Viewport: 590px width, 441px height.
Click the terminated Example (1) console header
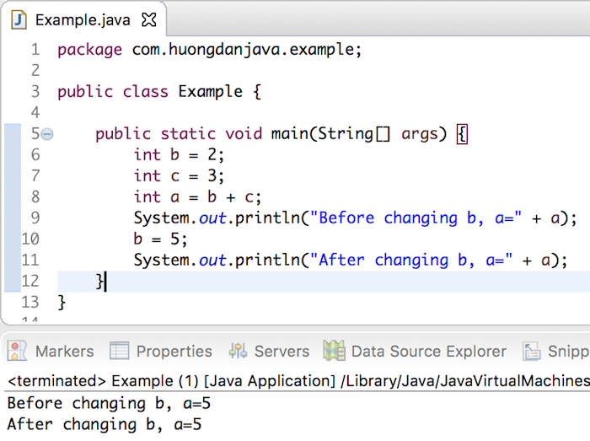(x=298, y=381)
